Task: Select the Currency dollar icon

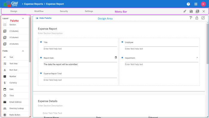Action: 5,83
